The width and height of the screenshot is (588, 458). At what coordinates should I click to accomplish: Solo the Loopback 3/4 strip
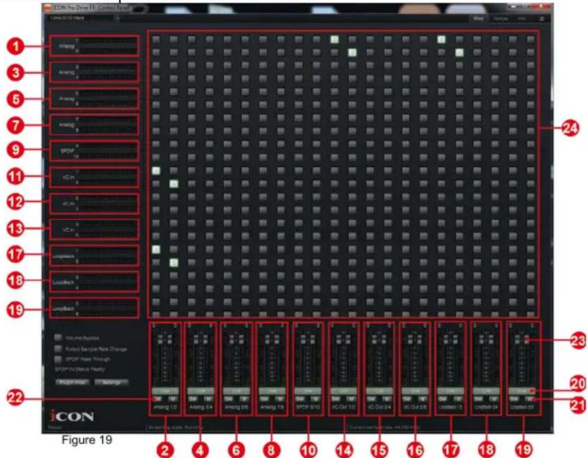(x=478, y=399)
